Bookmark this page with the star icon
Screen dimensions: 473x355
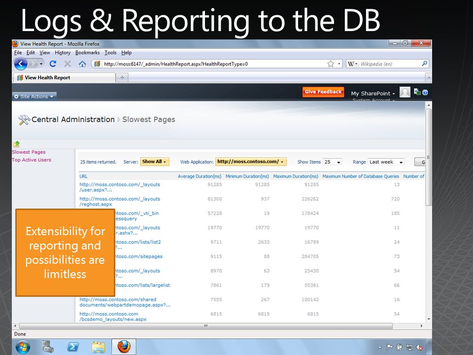click(331, 64)
